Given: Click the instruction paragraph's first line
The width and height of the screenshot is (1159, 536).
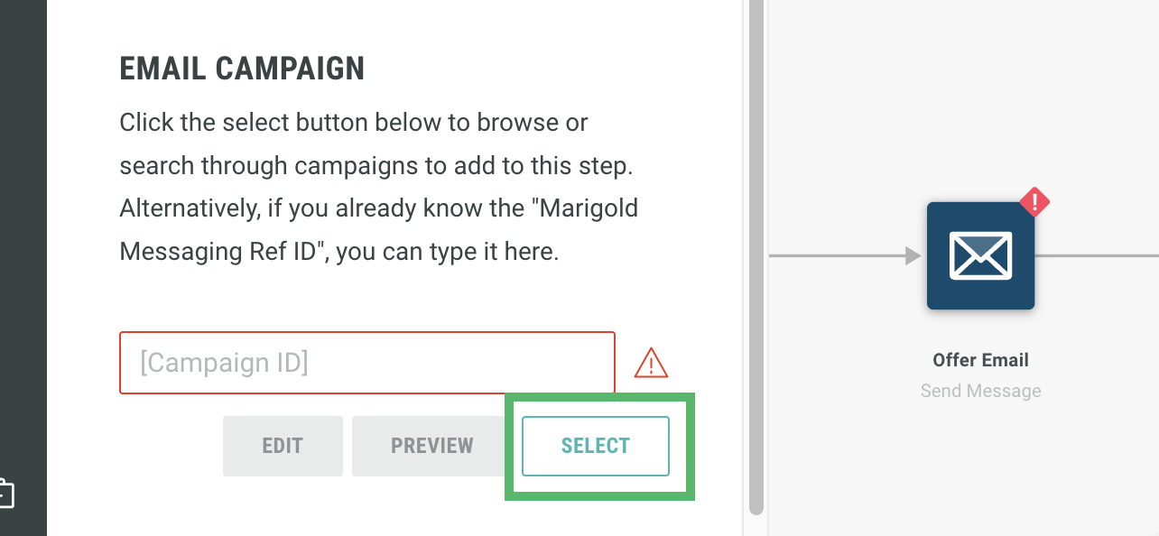Looking at the screenshot, I should pyautogui.click(x=354, y=122).
